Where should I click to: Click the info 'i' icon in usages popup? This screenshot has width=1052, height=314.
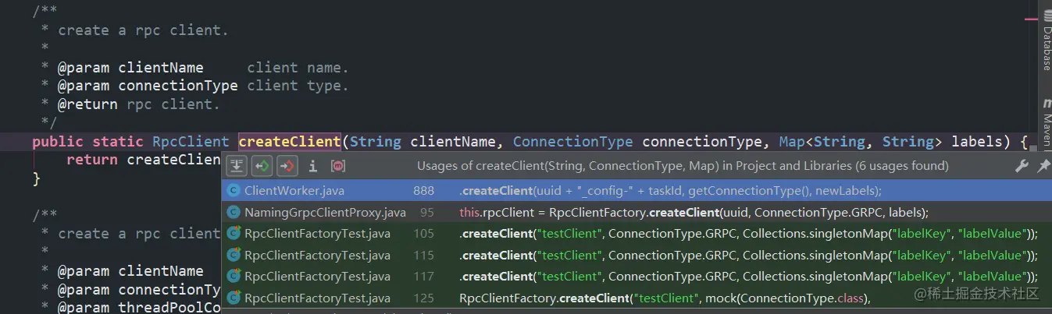click(x=313, y=166)
